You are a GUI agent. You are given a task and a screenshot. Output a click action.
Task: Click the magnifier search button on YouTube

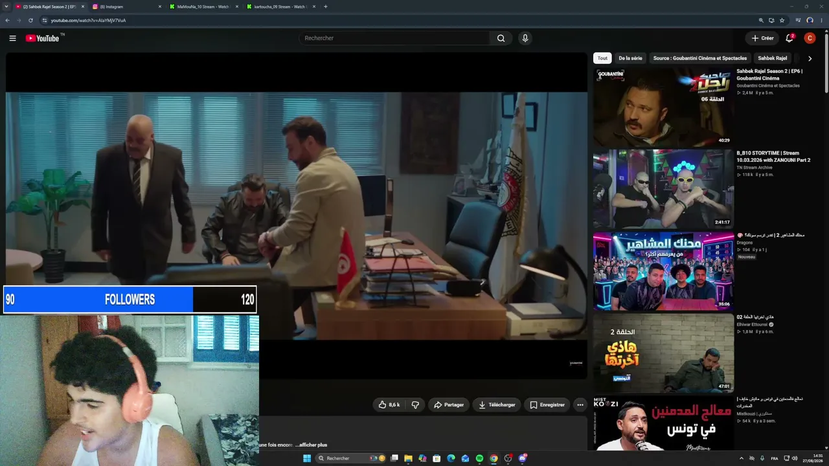[501, 38]
